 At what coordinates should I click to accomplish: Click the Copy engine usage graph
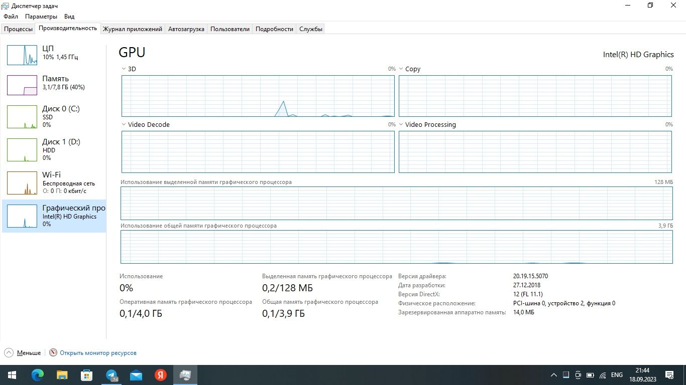535,96
